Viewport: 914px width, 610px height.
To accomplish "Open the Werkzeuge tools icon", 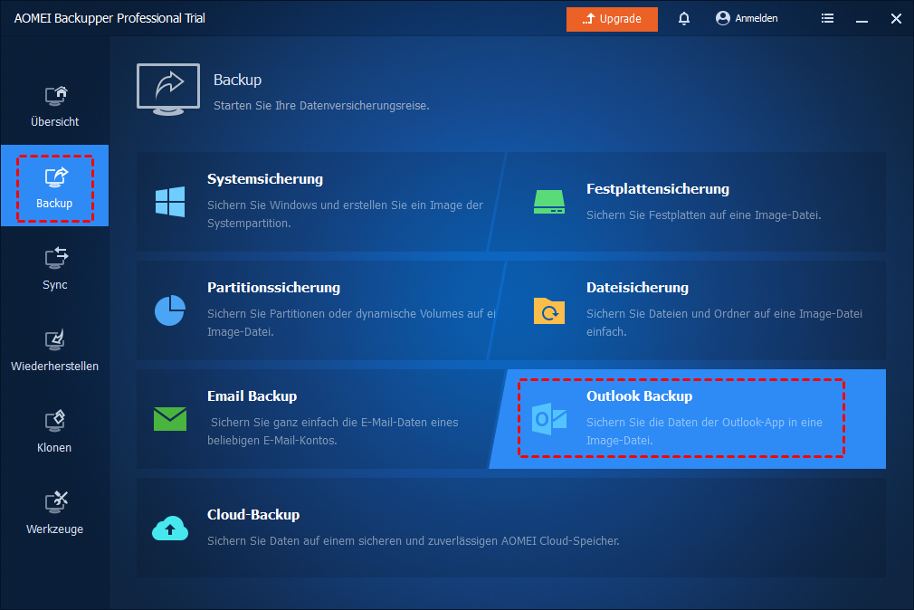I will 56,502.
